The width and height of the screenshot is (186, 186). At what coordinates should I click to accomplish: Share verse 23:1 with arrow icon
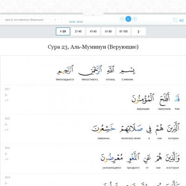pos(7,100)
